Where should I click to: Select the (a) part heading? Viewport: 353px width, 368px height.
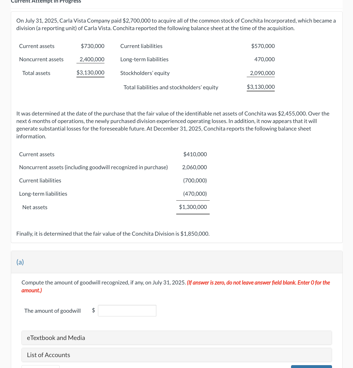click(20, 262)
